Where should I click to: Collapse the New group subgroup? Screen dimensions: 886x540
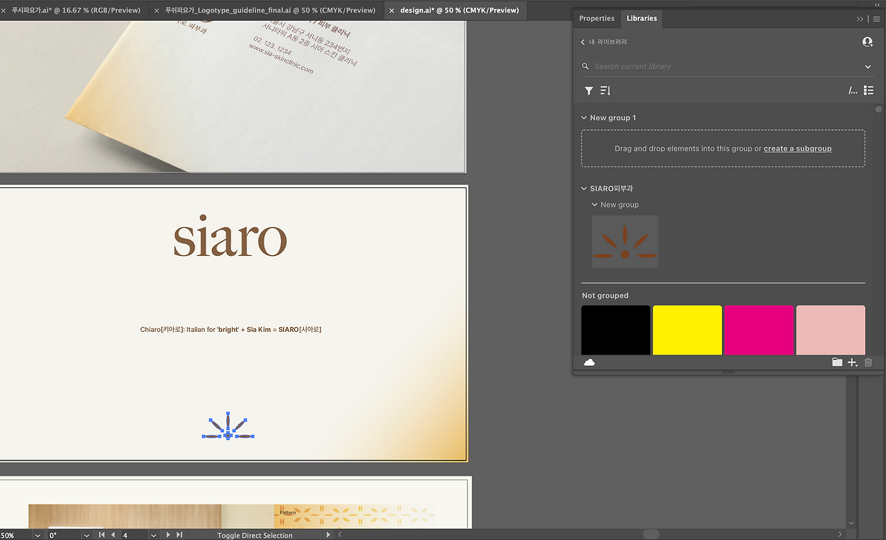[595, 205]
